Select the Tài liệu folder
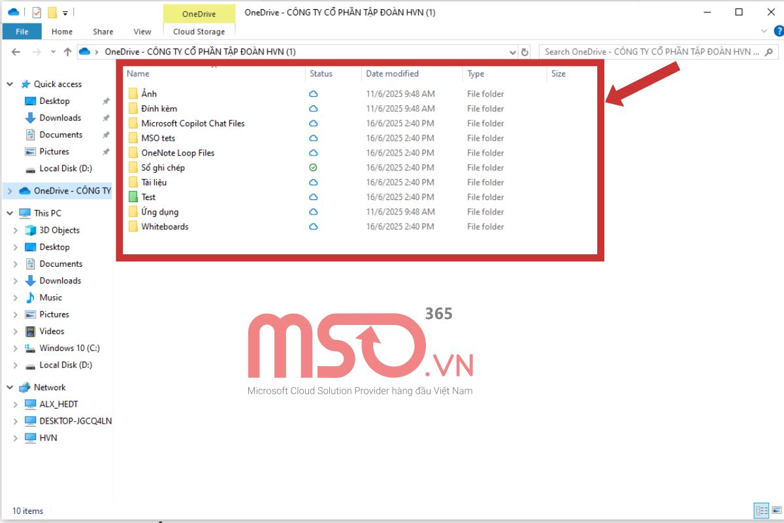Image resolution: width=784 pixels, height=523 pixels. coord(154,182)
